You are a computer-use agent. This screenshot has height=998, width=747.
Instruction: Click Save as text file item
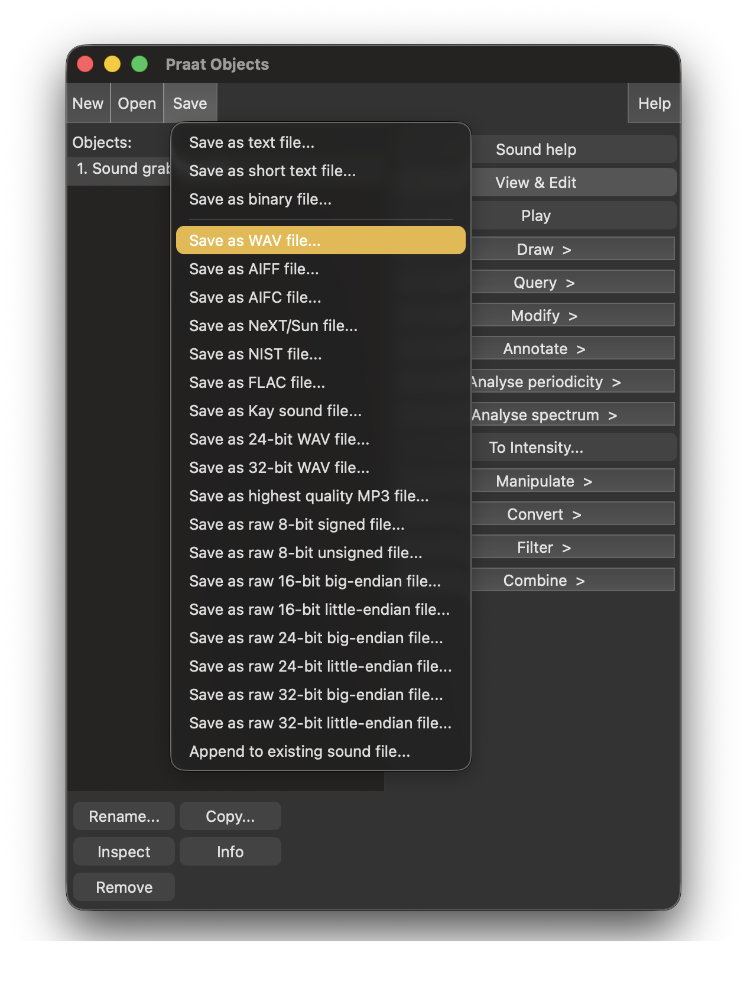point(251,142)
